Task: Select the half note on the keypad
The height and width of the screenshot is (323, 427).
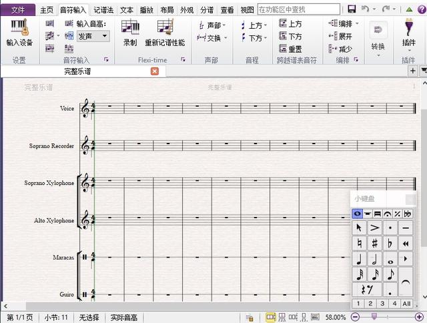Action: 375,259
